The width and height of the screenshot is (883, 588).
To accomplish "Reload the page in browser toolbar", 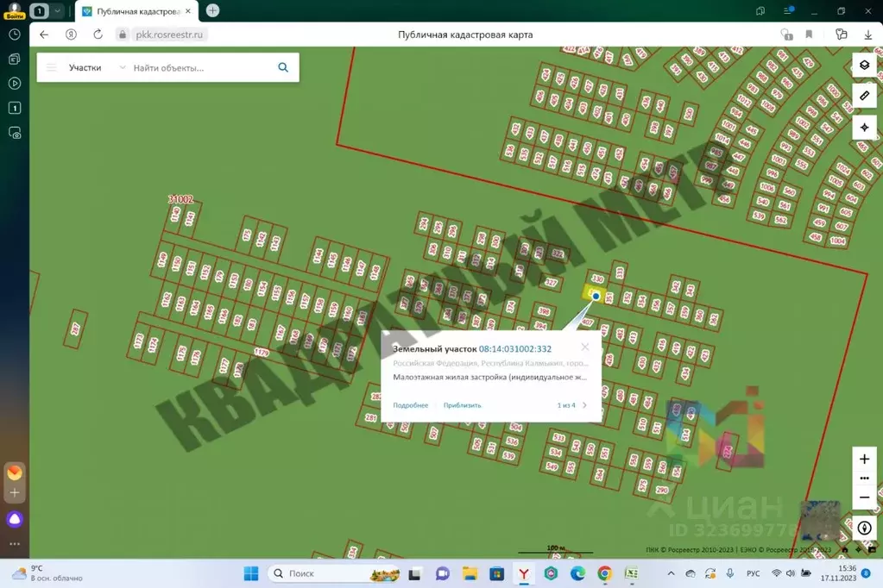I will tap(98, 34).
